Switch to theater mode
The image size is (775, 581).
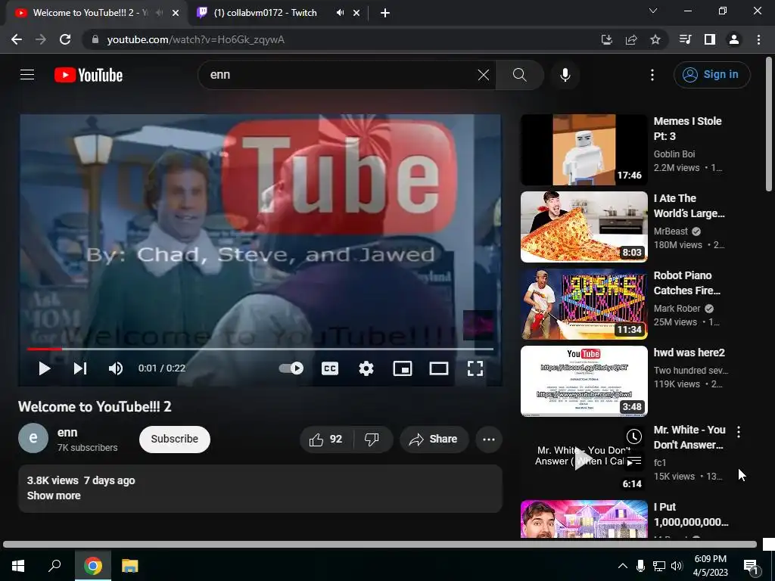439,368
